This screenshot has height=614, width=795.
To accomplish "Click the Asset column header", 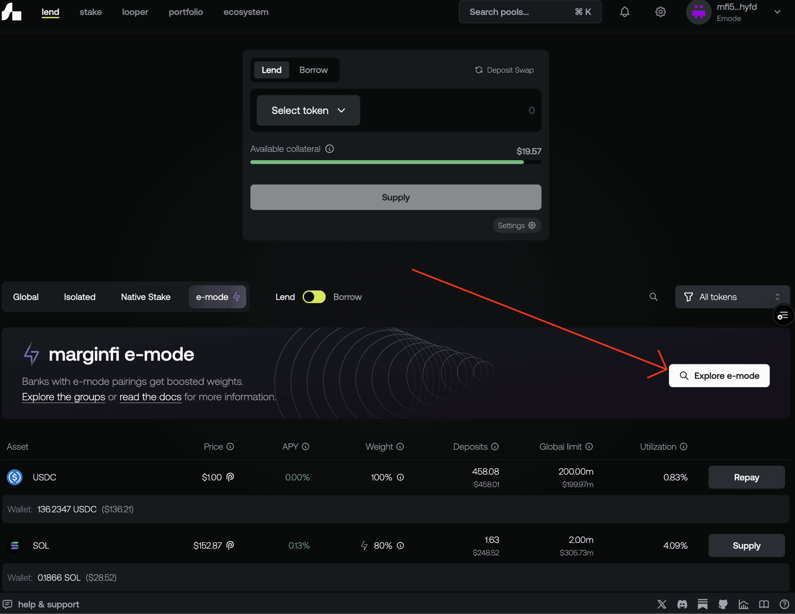I will [17, 447].
